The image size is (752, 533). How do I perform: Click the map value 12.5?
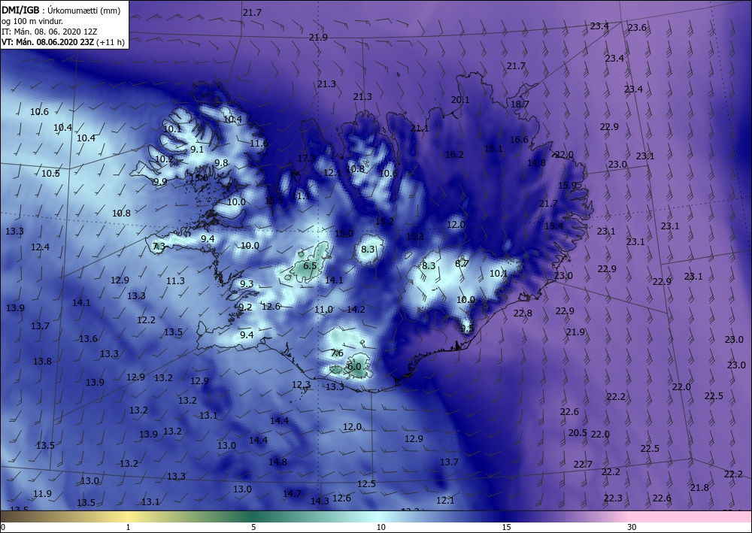pos(366,483)
